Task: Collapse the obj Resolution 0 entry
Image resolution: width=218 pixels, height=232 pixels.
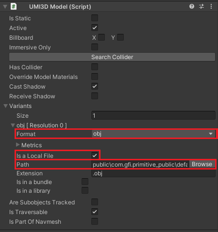Action: (13, 125)
